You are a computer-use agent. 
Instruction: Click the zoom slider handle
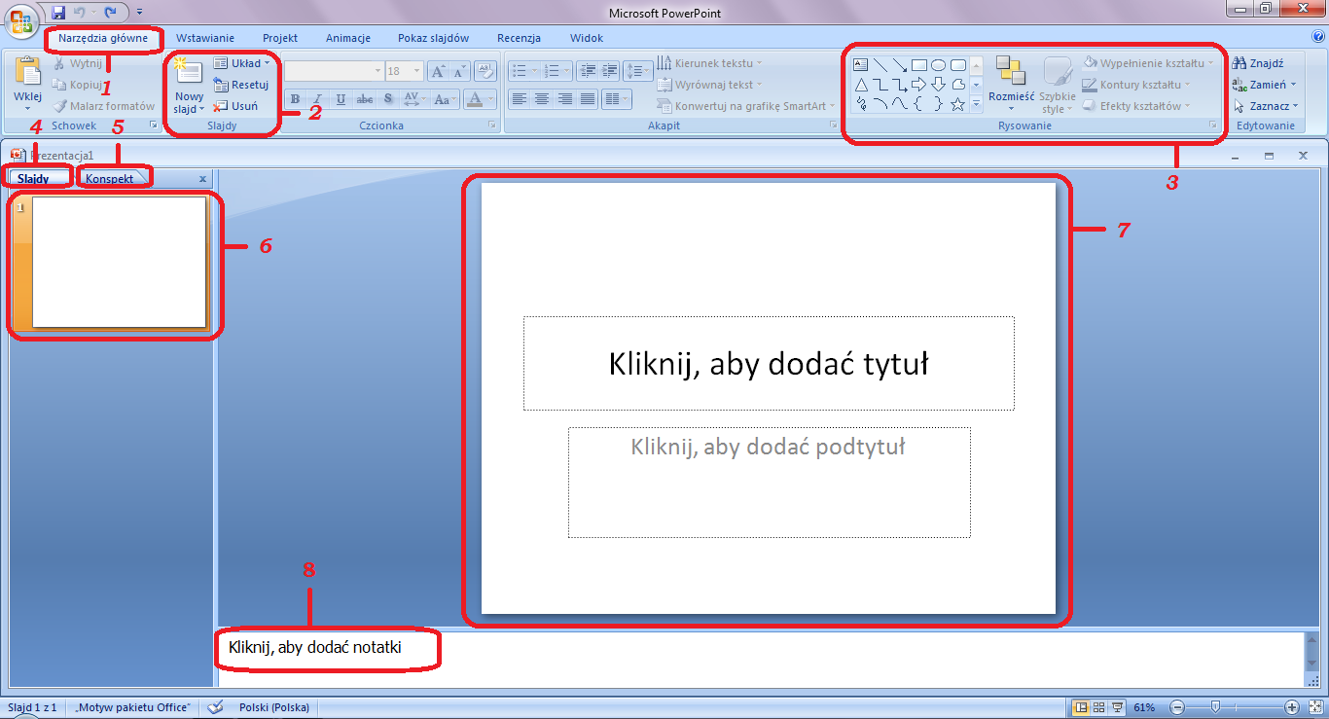pyautogui.click(x=1215, y=707)
